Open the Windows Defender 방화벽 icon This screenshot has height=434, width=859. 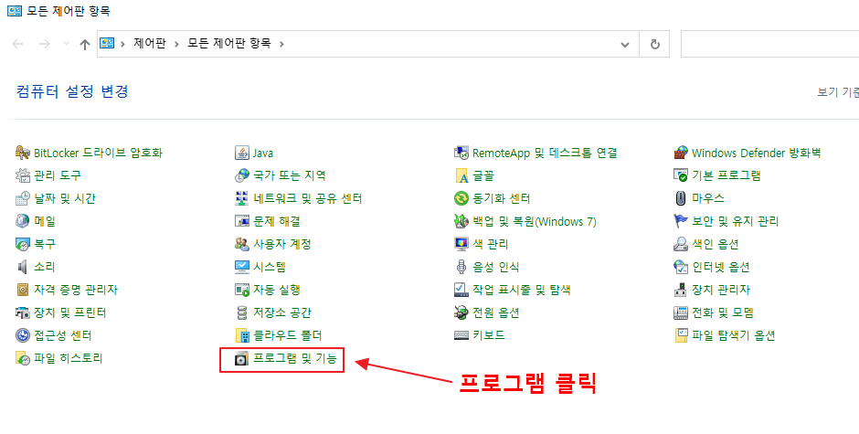coord(681,153)
